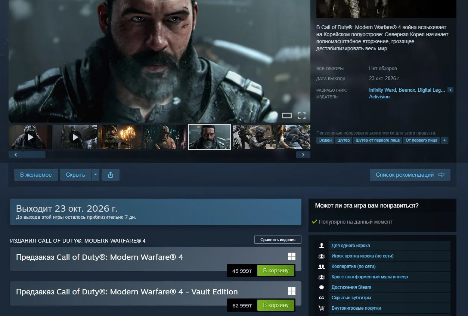Click the "Экшен" tag
Screen dimensions: 468x316
325,140
